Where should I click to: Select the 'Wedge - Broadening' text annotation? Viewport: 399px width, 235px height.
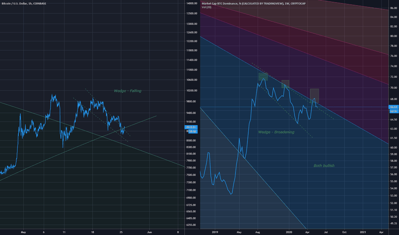pos(276,132)
